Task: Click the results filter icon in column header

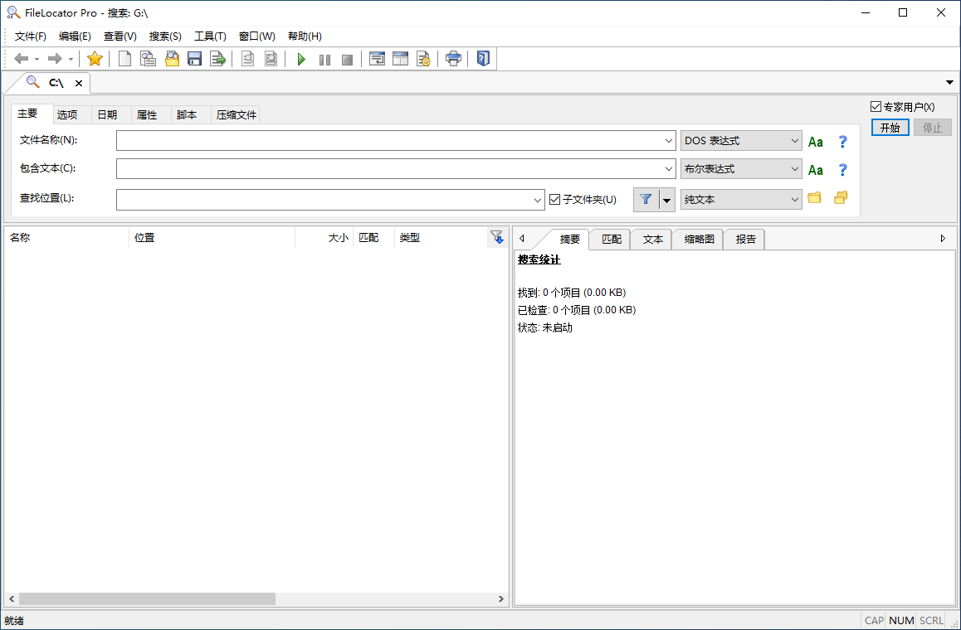Action: 497,237
